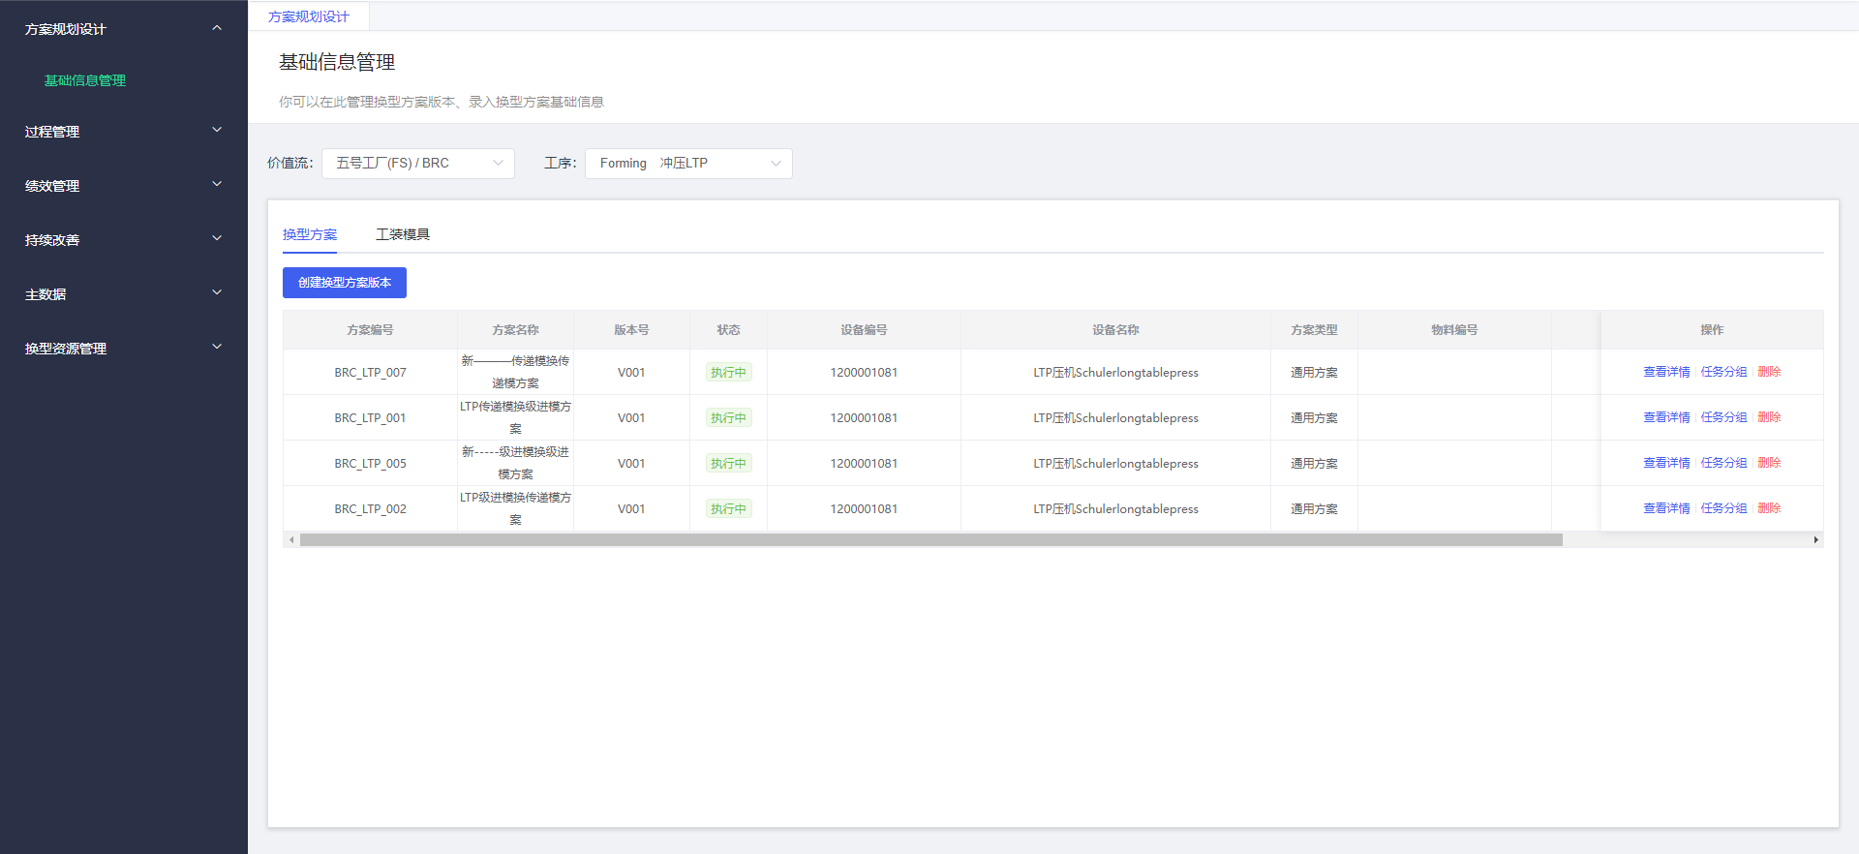Open 基础信息管理 in the sidebar
Viewport: 1859px width, 854px height.
(85, 80)
